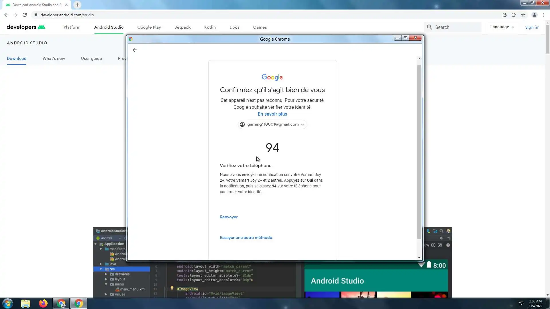The height and width of the screenshot is (309, 550).
Task: Click the popup's vertical scrollbar
Action: [419, 152]
